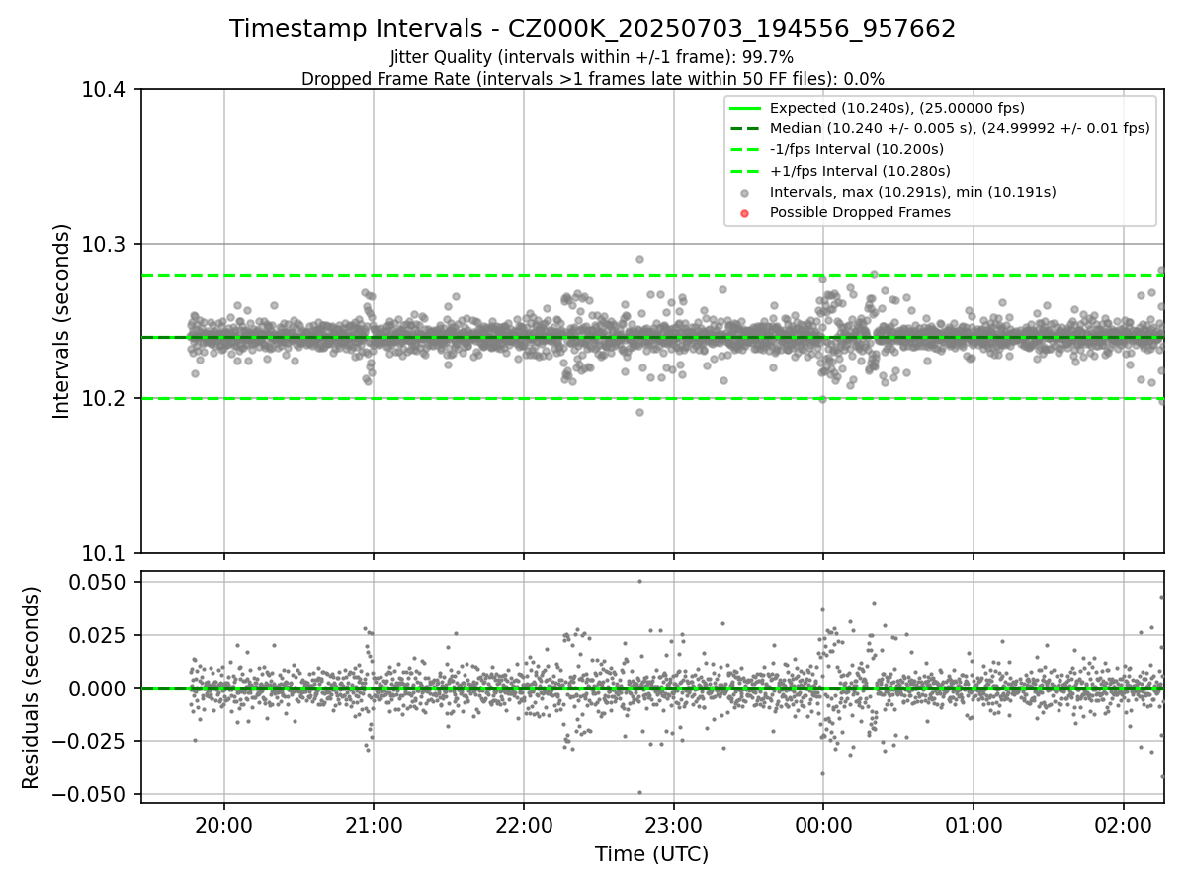Click the dark green dashed line sample for Median
The image size is (1186, 889).
pyautogui.click(x=745, y=128)
